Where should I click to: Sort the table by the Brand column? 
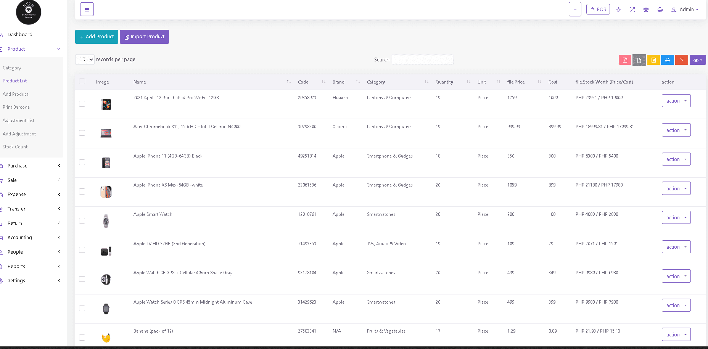(346, 82)
